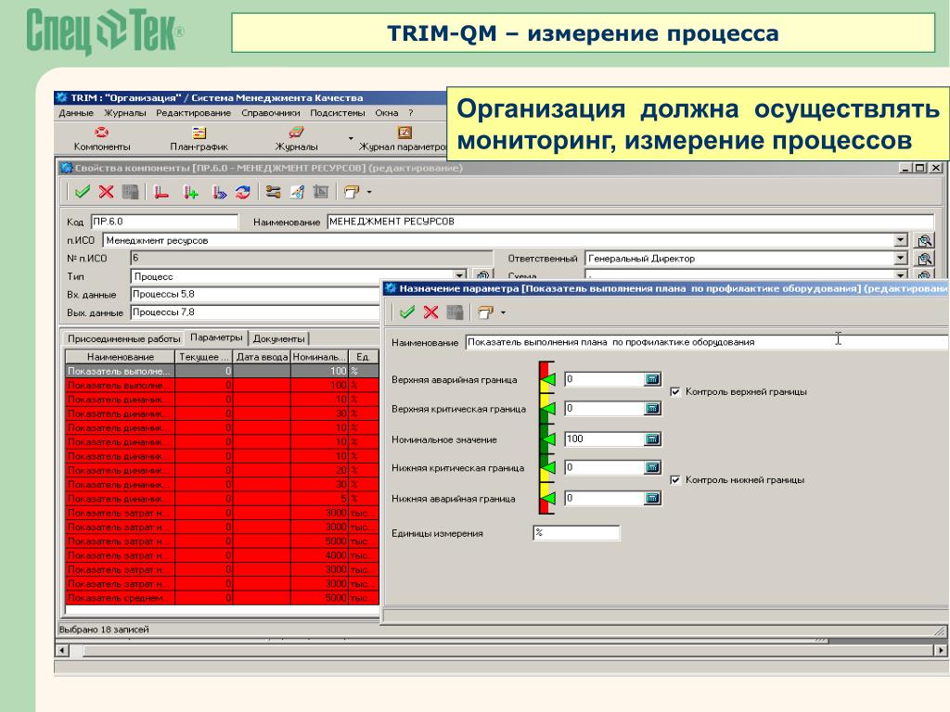Click the Верхняя аварийная граница gauge marker
Screen dimensions: 950x712
[x=547, y=379]
